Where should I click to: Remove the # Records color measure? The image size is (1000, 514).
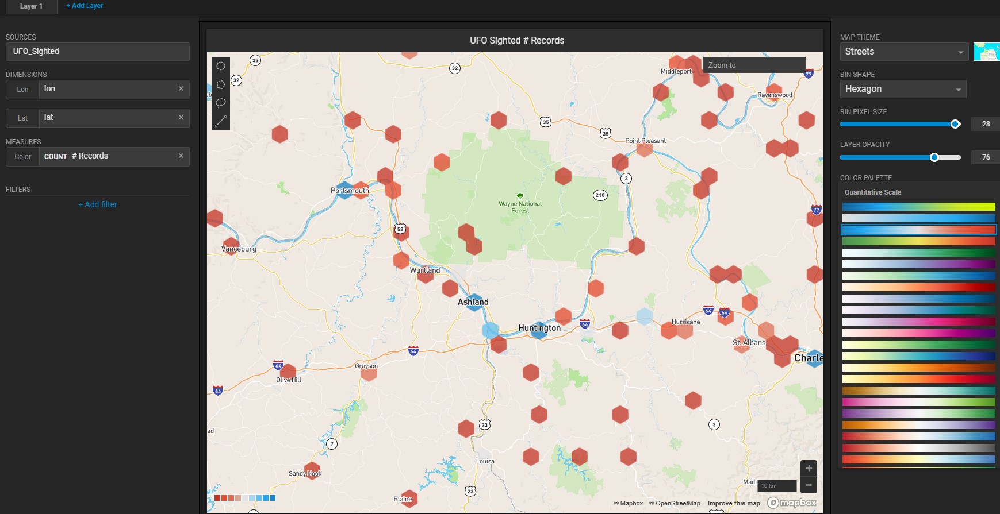pos(181,156)
